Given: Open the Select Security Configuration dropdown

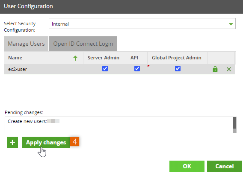Looking at the screenshot, I should click(142, 23).
